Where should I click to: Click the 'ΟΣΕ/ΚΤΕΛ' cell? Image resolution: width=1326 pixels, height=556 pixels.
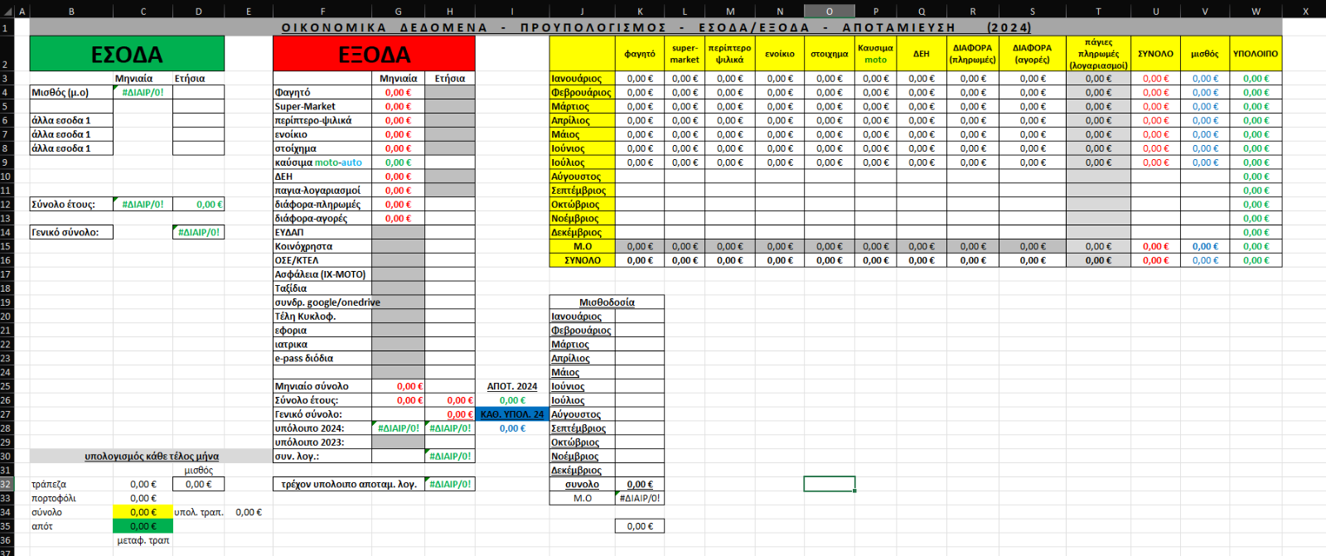tap(322, 260)
